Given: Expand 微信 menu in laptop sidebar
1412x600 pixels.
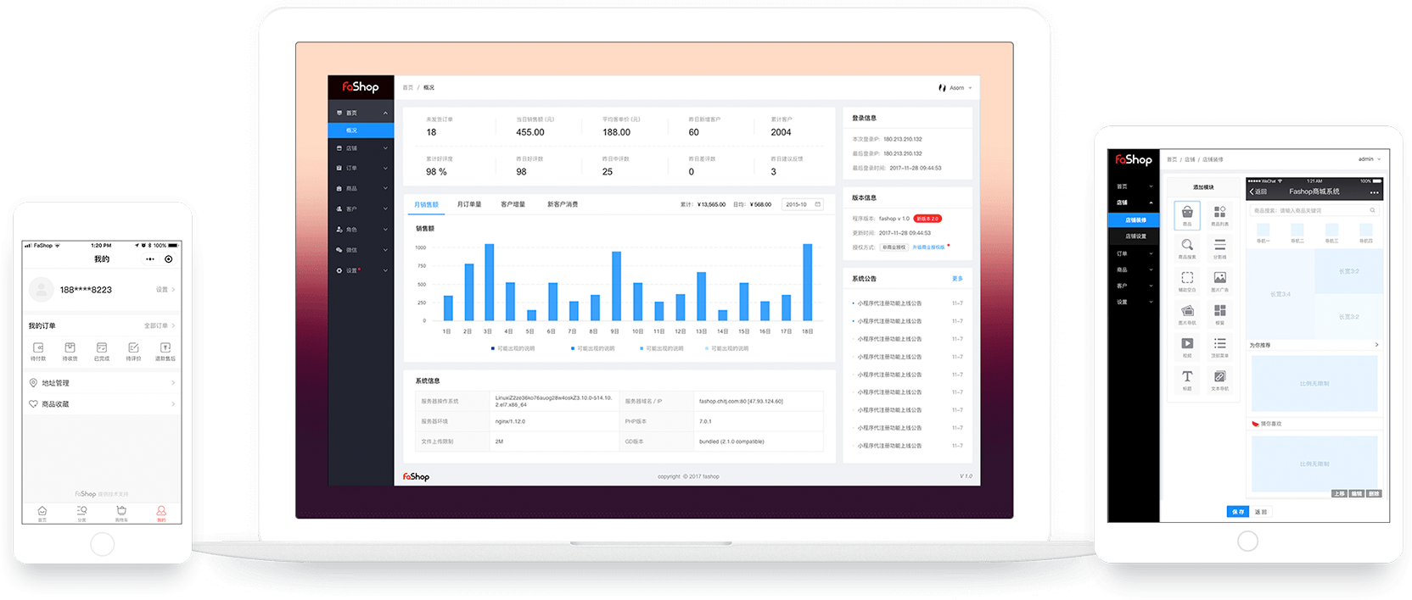Looking at the screenshot, I should (361, 250).
